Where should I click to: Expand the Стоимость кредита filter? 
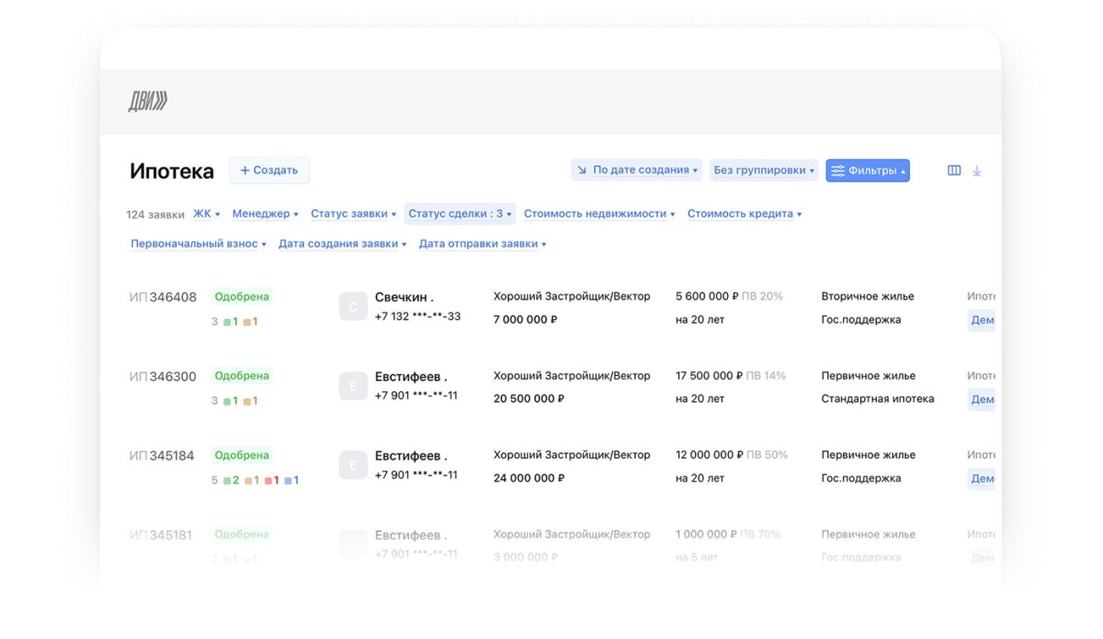pyautogui.click(x=745, y=214)
